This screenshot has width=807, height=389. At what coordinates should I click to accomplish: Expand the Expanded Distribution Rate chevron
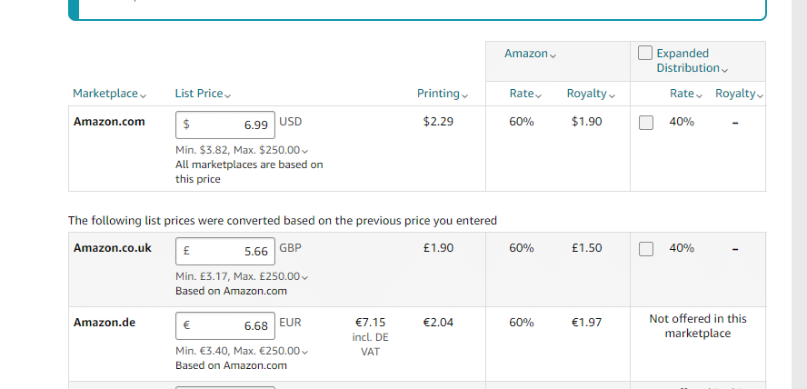699,95
